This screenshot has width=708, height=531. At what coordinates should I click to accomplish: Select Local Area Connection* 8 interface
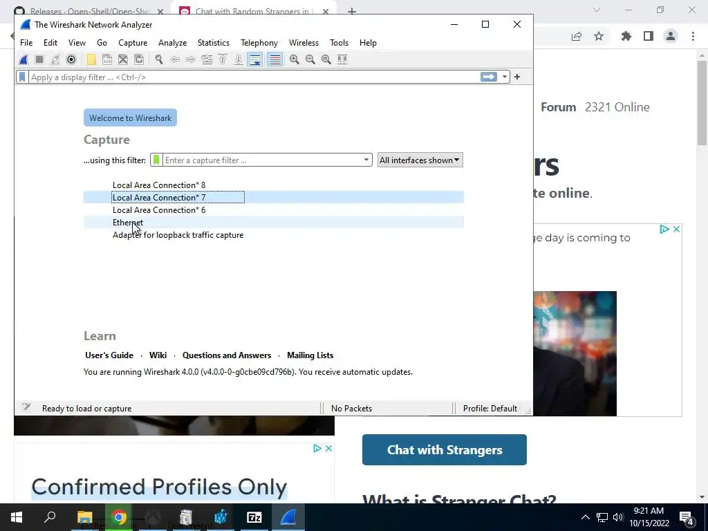point(274,185)
